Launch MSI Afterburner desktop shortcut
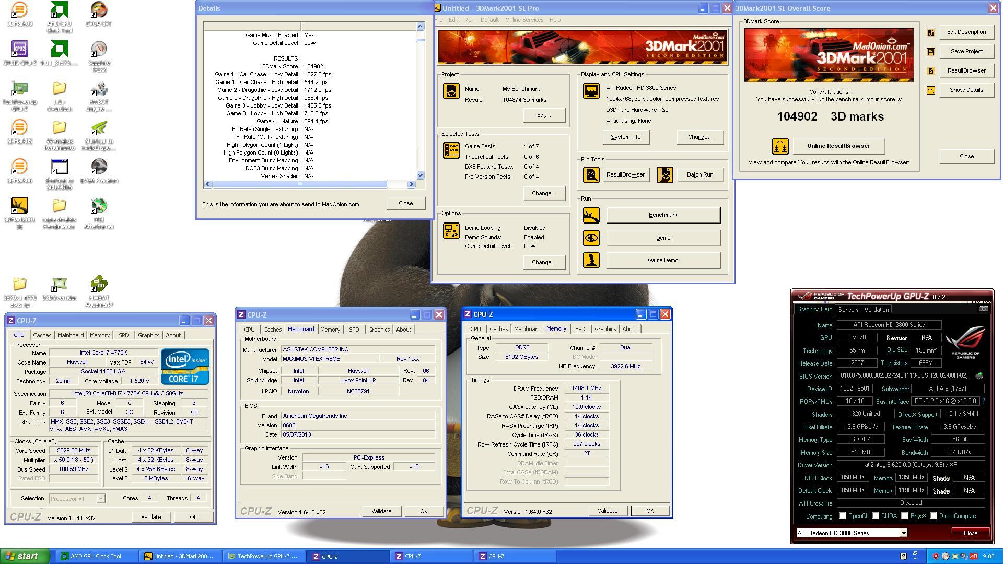The height and width of the screenshot is (564, 1003). (99, 213)
